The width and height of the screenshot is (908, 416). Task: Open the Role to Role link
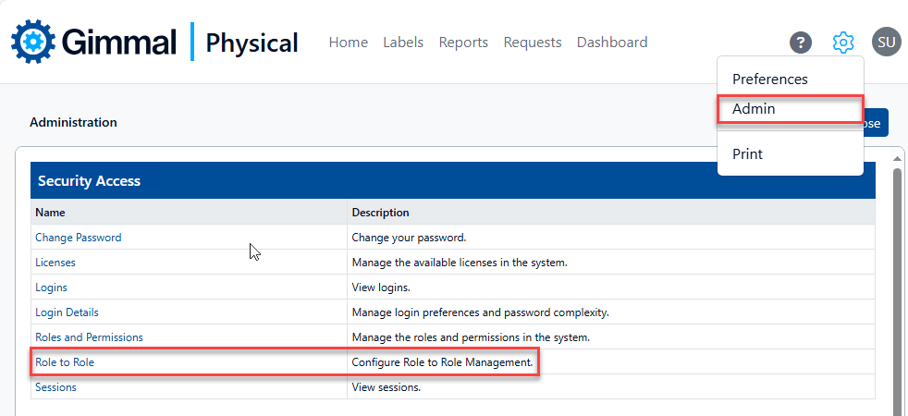65,362
